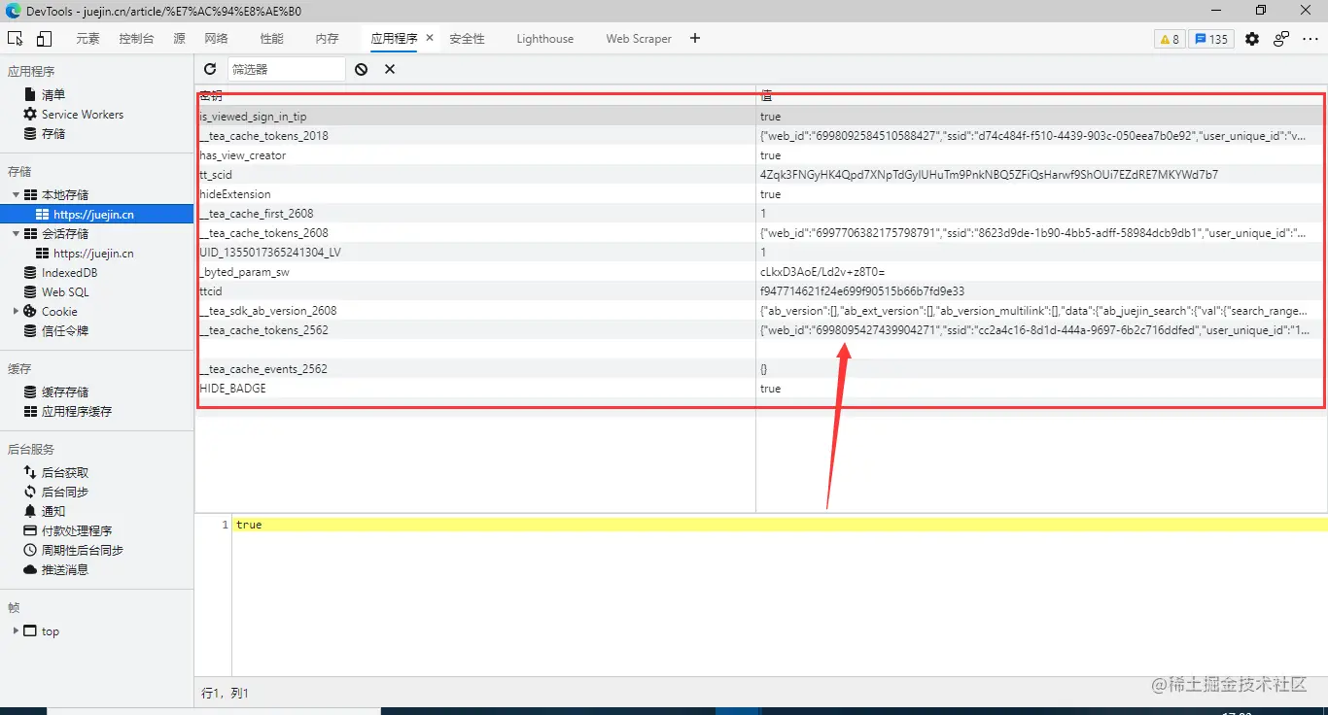Switch to the 元素 tab
Viewport: 1328px width, 715px height.
(87, 39)
